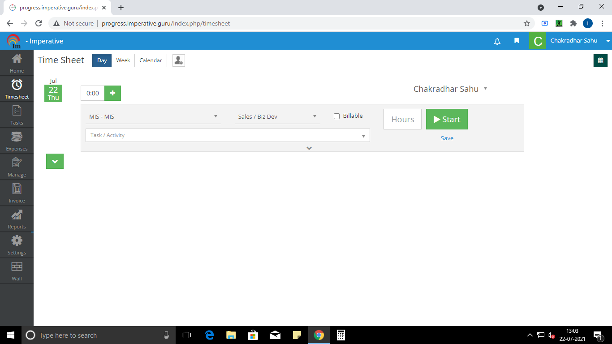Click the bookmark icon in header
Image resolution: width=612 pixels, height=344 pixels.
click(517, 41)
